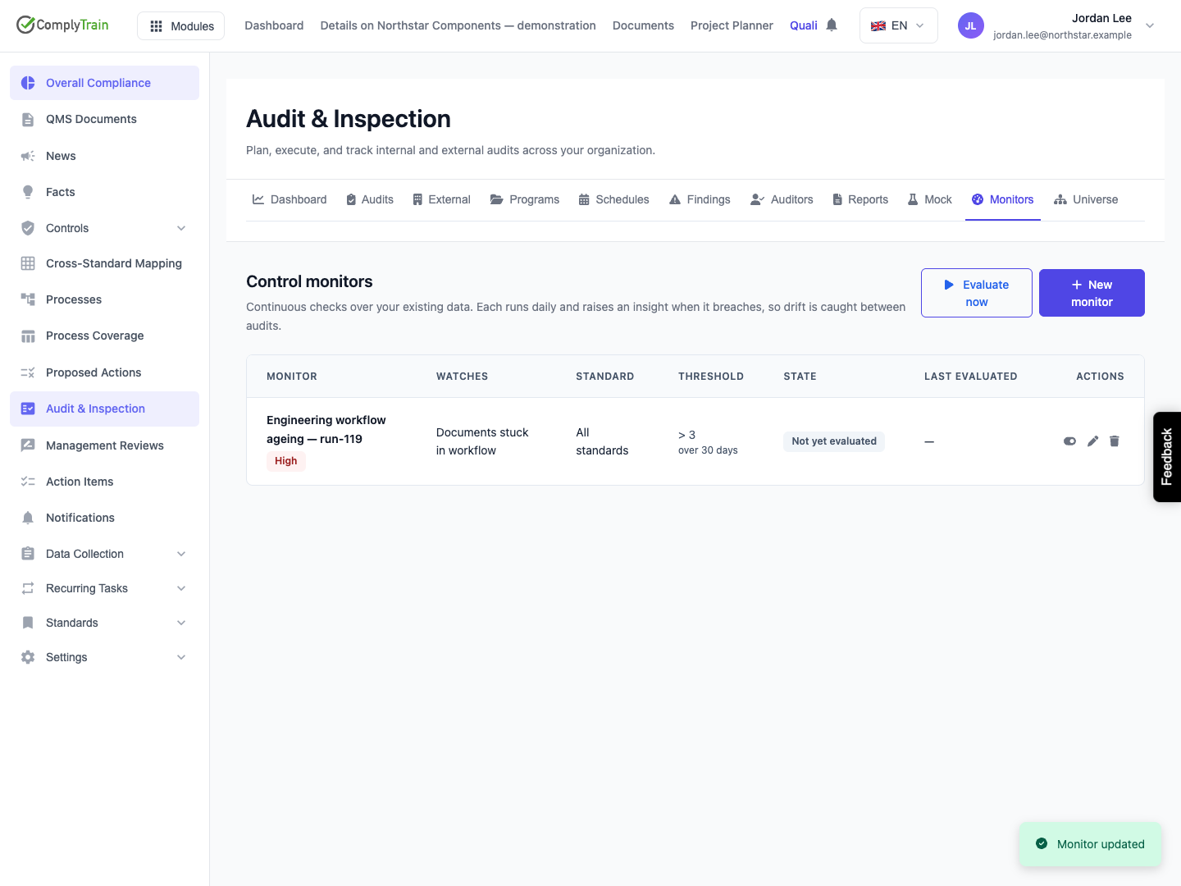Toggle the run-119 monitor enabled switch
The height and width of the screenshot is (886, 1181).
(1069, 441)
